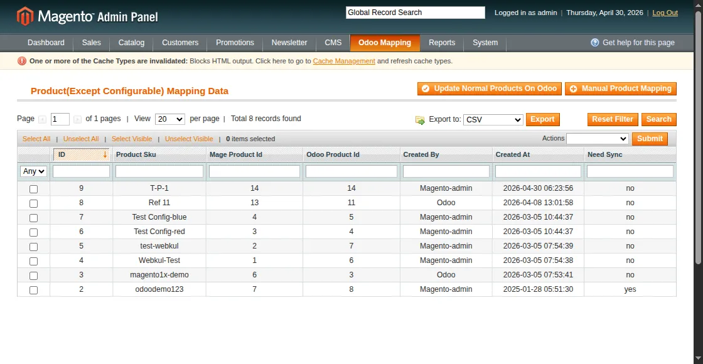Open the Customers menu
This screenshot has height=364, width=703.
(x=180, y=43)
